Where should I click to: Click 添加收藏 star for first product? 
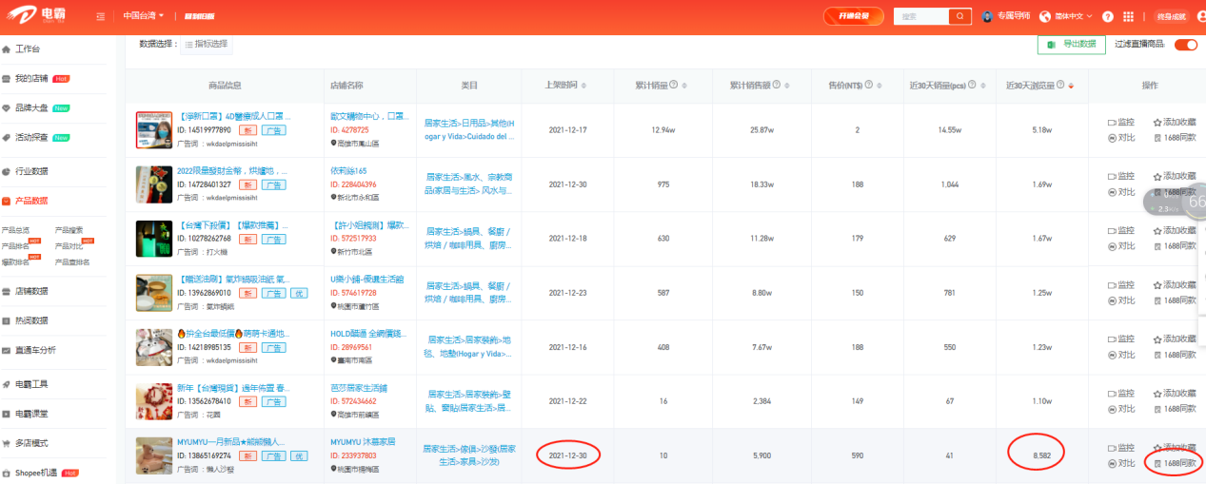(x=1157, y=123)
